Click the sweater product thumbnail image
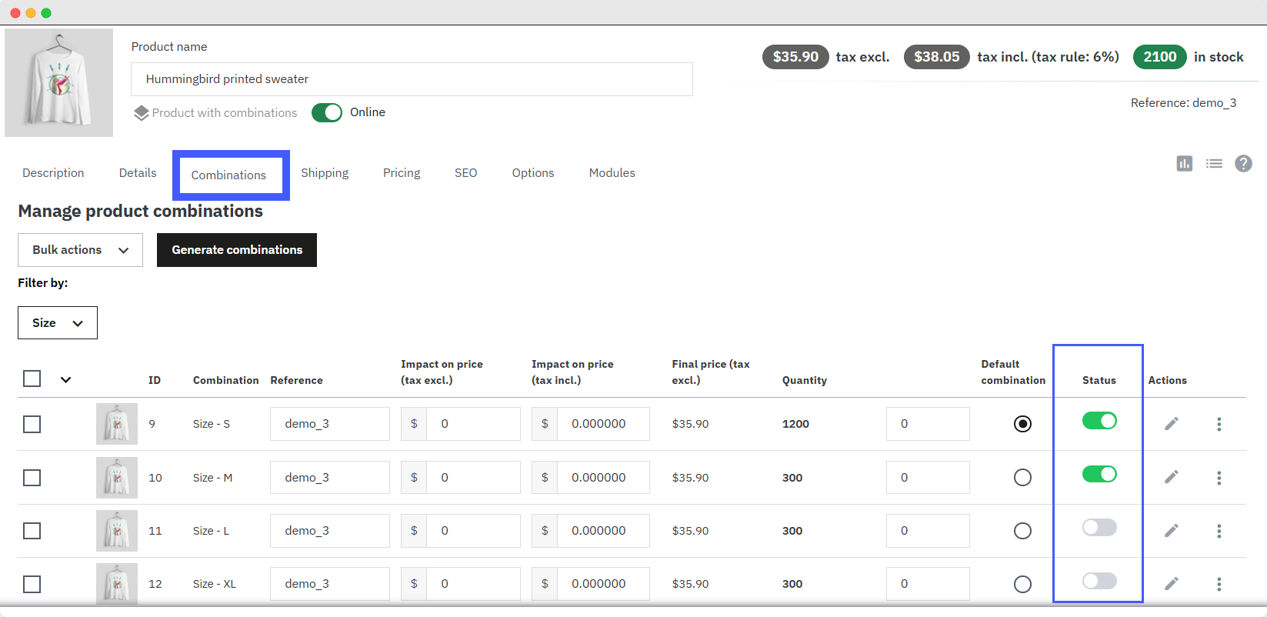 59,83
